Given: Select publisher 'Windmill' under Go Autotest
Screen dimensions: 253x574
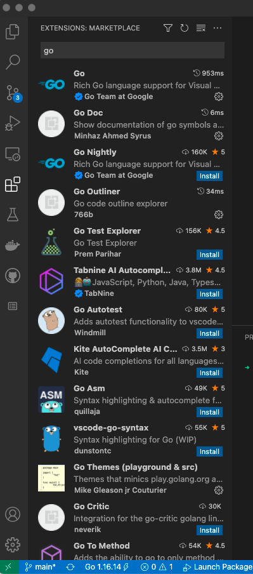Looking at the screenshot, I should 89,333.
